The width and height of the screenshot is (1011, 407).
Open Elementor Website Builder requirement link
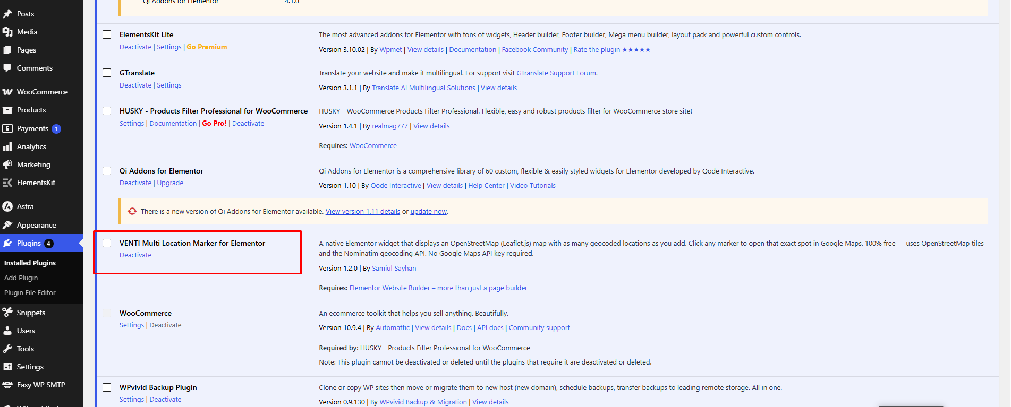(x=438, y=288)
